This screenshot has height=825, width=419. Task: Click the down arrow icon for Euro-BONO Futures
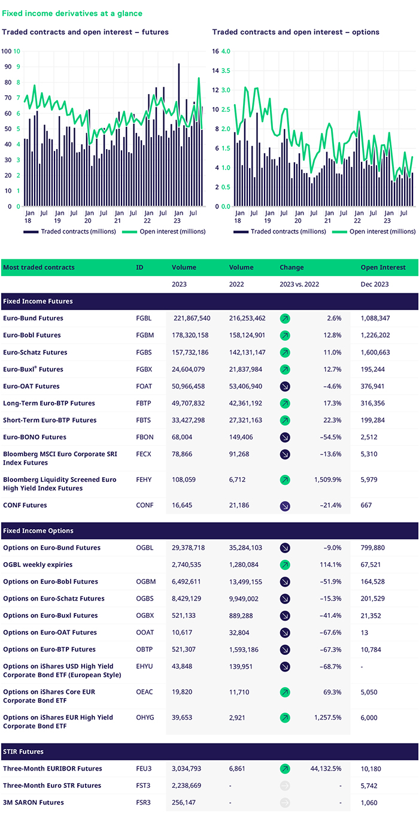(285, 437)
